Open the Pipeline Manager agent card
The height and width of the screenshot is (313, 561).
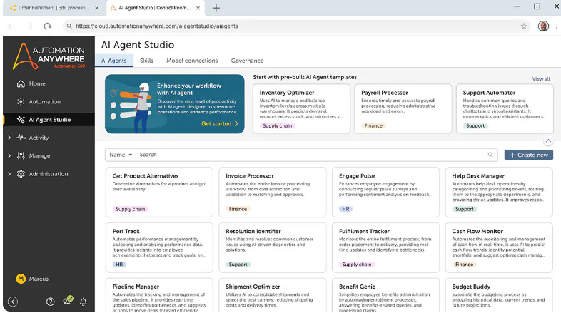(x=159, y=295)
